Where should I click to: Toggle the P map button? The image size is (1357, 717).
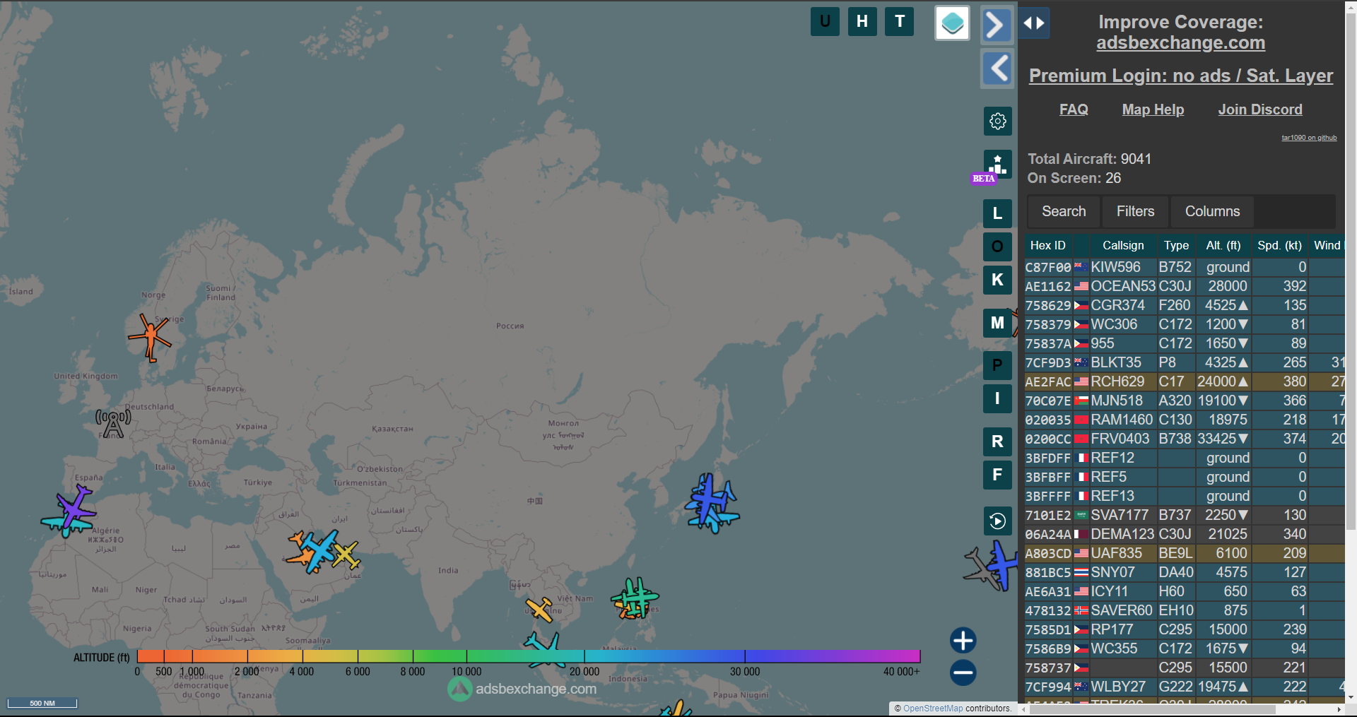(997, 365)
